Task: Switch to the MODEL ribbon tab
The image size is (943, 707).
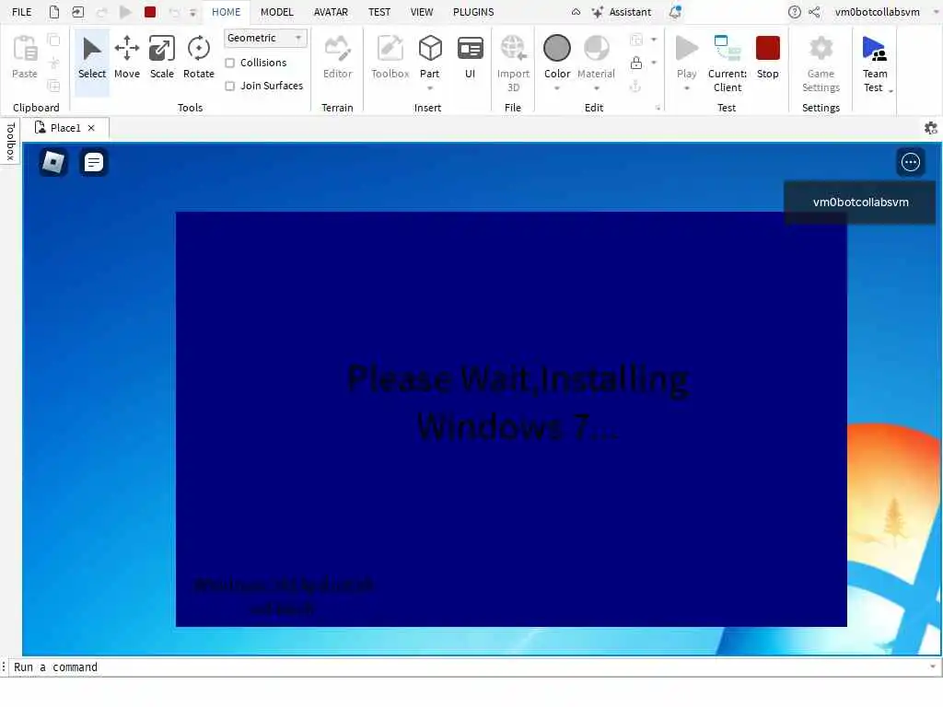Action: [276, 11]
